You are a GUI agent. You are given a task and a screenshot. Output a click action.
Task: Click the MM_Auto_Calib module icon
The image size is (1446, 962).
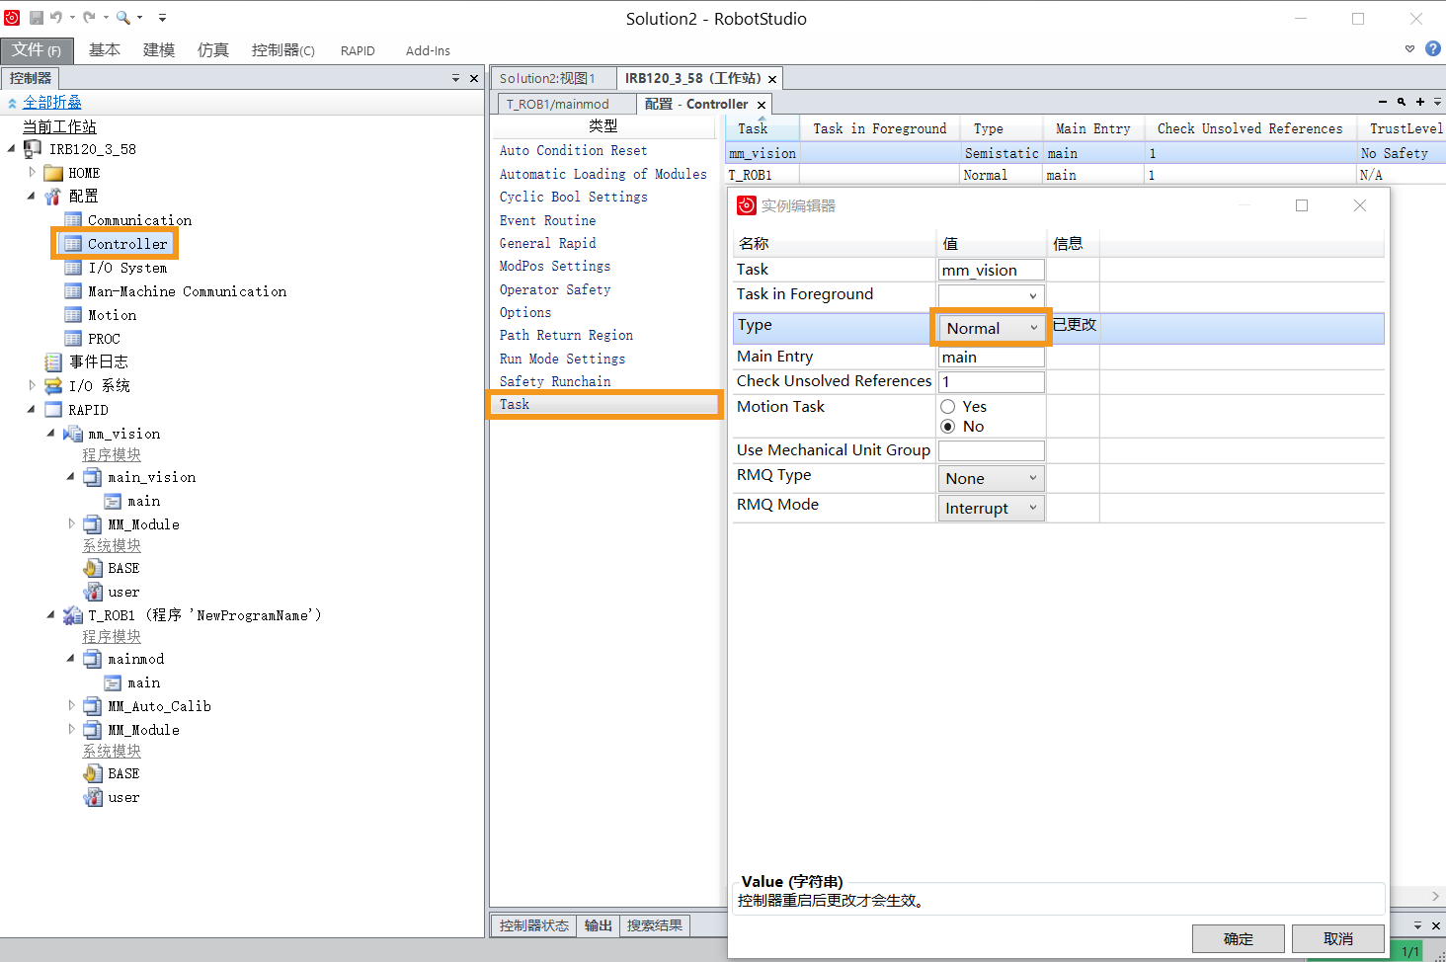92,706
